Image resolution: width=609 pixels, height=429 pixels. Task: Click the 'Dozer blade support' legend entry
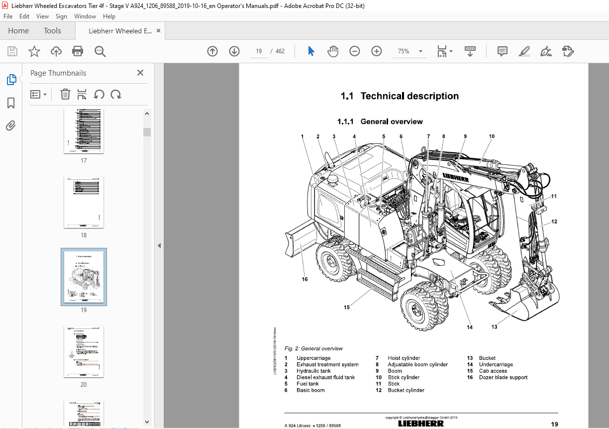point(503,377)
